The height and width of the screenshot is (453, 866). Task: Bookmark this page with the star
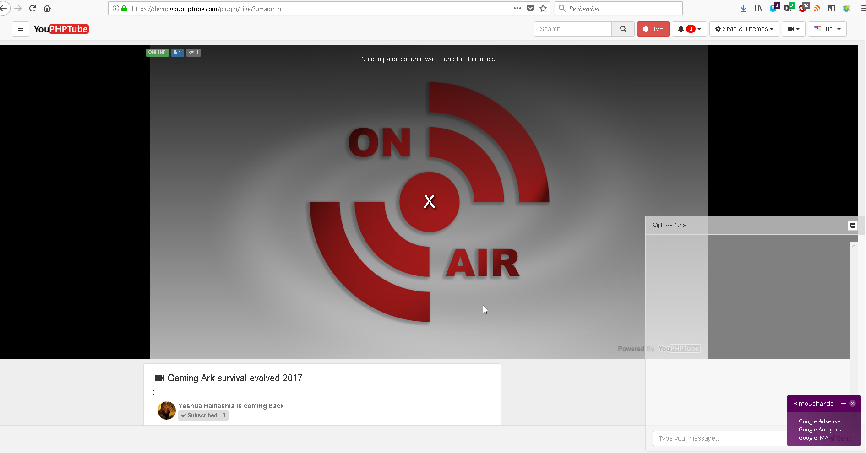pos(543,8)
